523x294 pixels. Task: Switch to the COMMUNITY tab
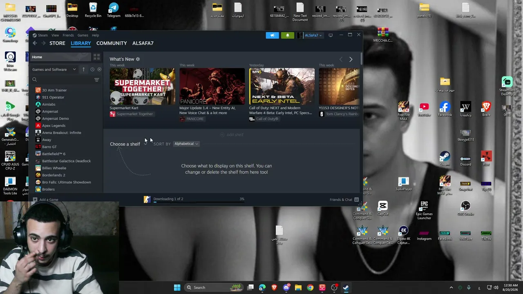click(112, 43)
